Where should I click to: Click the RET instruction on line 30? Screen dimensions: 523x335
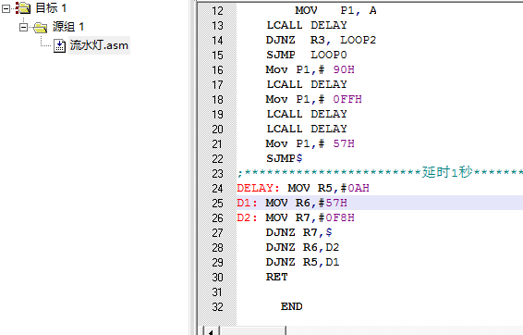click(x=277, y=277)
